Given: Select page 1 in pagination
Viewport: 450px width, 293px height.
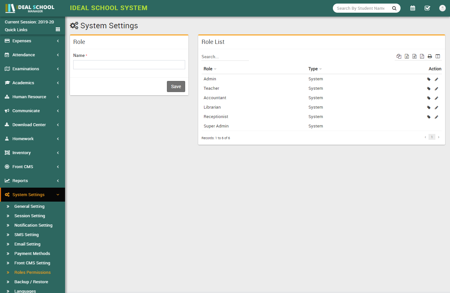Looking at the screenshot, I should [432, 137].
